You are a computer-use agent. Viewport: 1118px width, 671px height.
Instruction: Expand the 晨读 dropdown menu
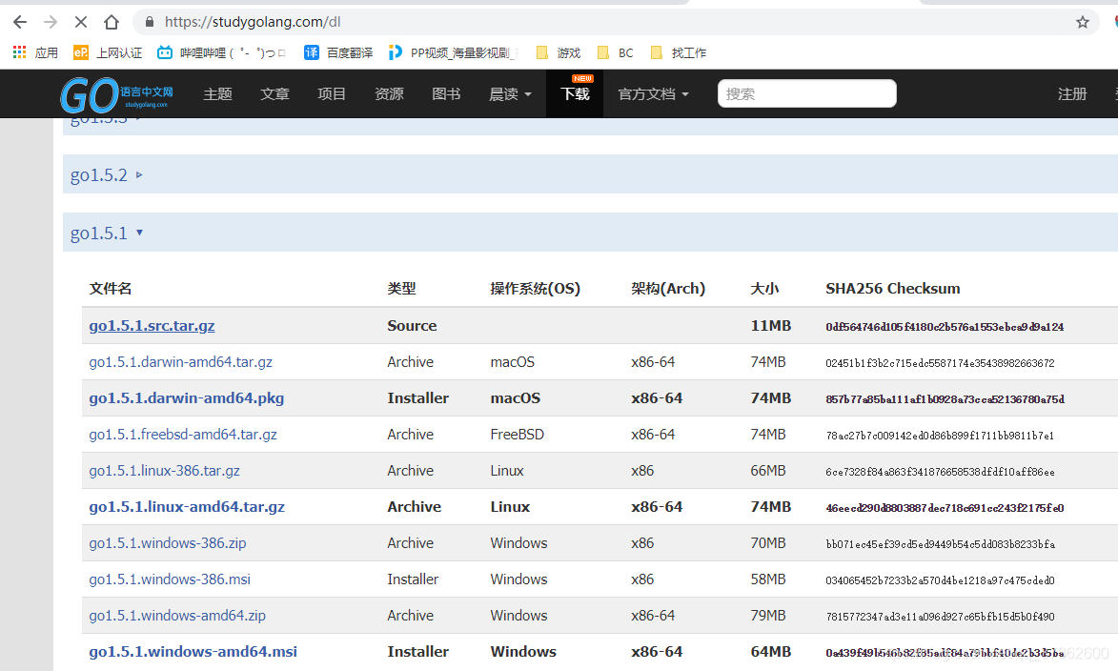click(x=510, y=94)
